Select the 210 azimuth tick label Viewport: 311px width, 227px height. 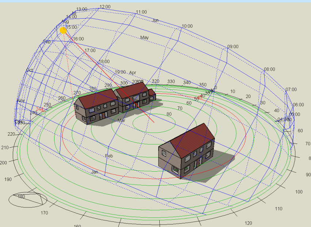click(4, 148)
